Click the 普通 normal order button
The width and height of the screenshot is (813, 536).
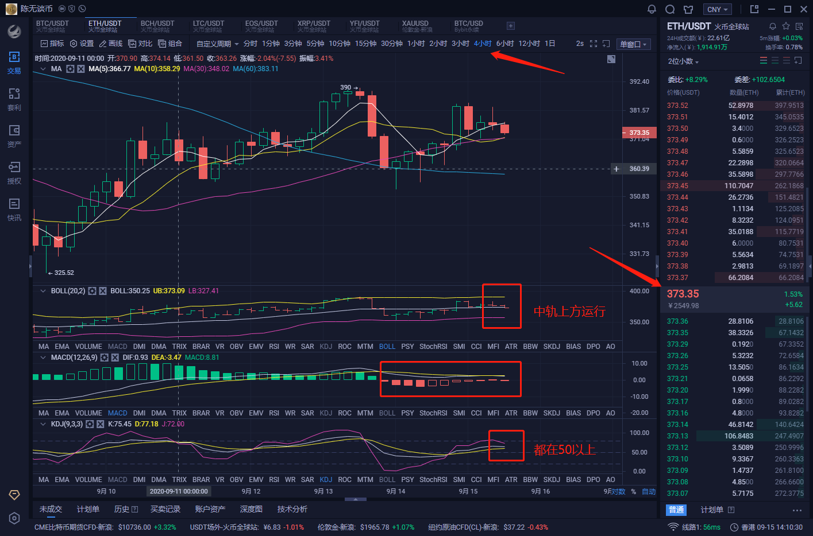click(676, 510)
